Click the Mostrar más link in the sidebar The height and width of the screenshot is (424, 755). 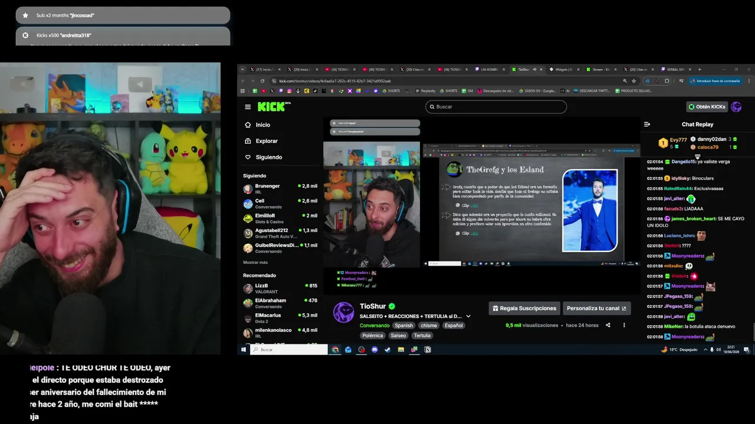[255, 262]
